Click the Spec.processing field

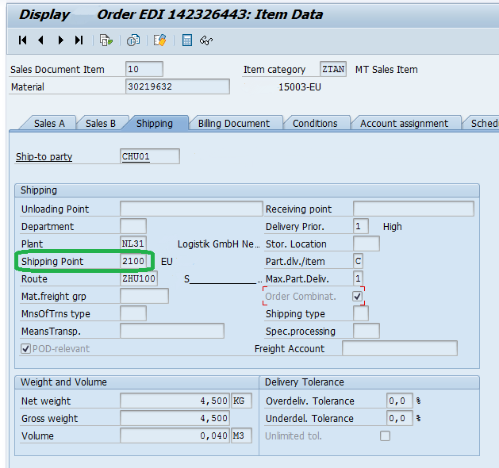367,331
